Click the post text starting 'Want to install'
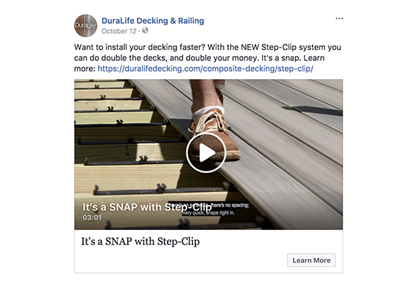 [208, 58]
